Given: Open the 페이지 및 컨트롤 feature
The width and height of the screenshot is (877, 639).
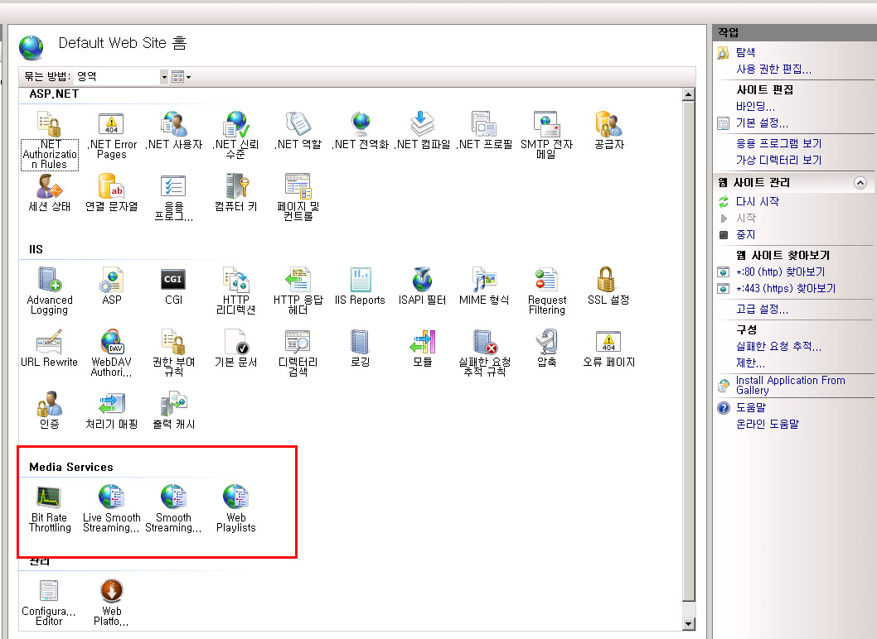Looking at the screenshot, I should 298,198.
